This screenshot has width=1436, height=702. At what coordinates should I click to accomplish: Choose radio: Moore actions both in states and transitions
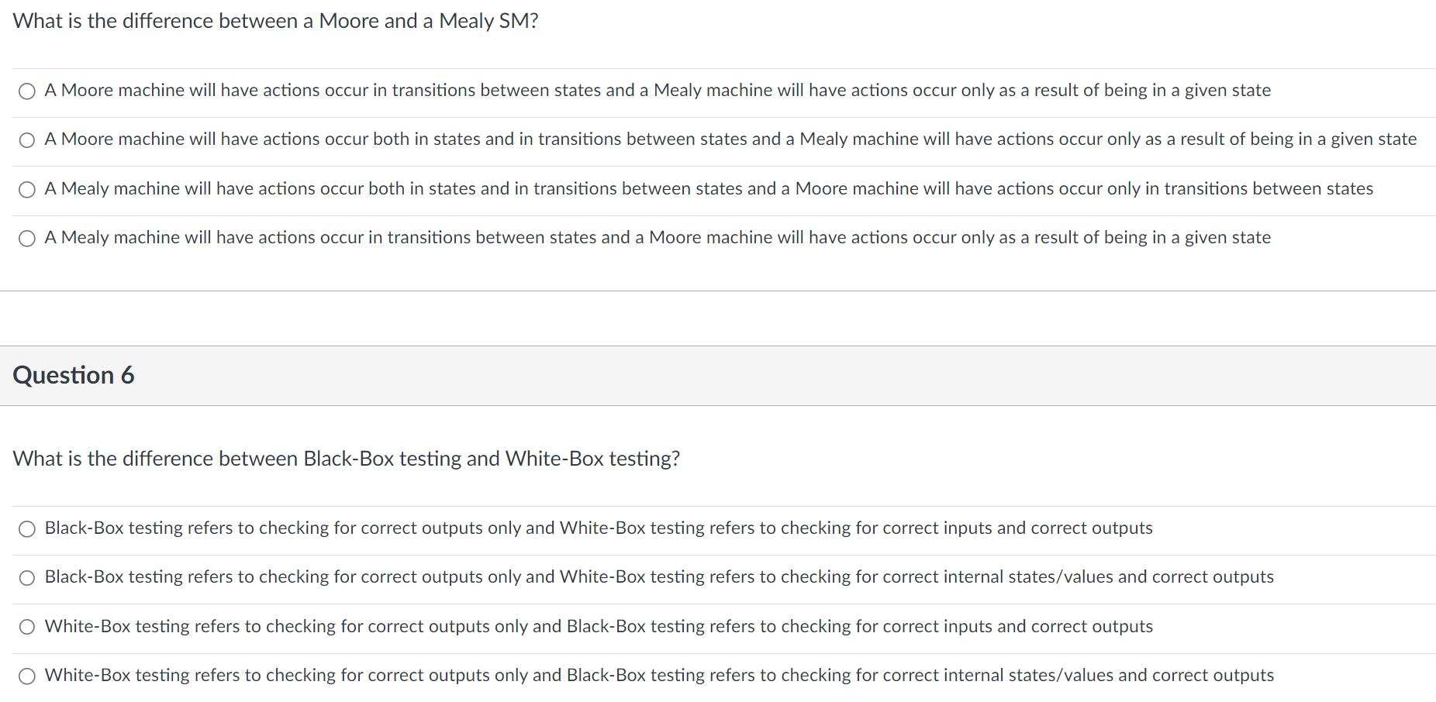pos(27,140)
